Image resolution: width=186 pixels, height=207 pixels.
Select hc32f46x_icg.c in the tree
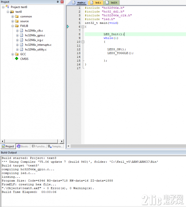click(34, 40)
